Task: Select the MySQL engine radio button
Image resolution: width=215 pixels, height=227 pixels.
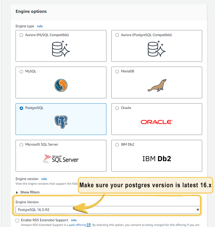Action: point(21,72)
